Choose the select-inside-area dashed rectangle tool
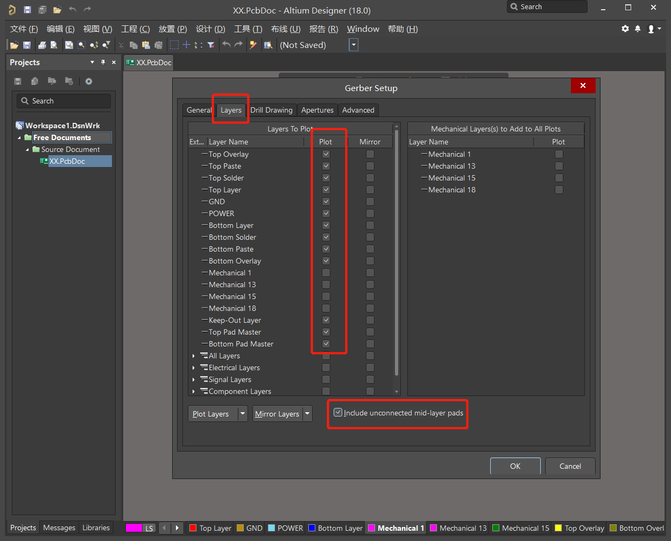The width and height of the screenshot is (671, 541). 174,45
